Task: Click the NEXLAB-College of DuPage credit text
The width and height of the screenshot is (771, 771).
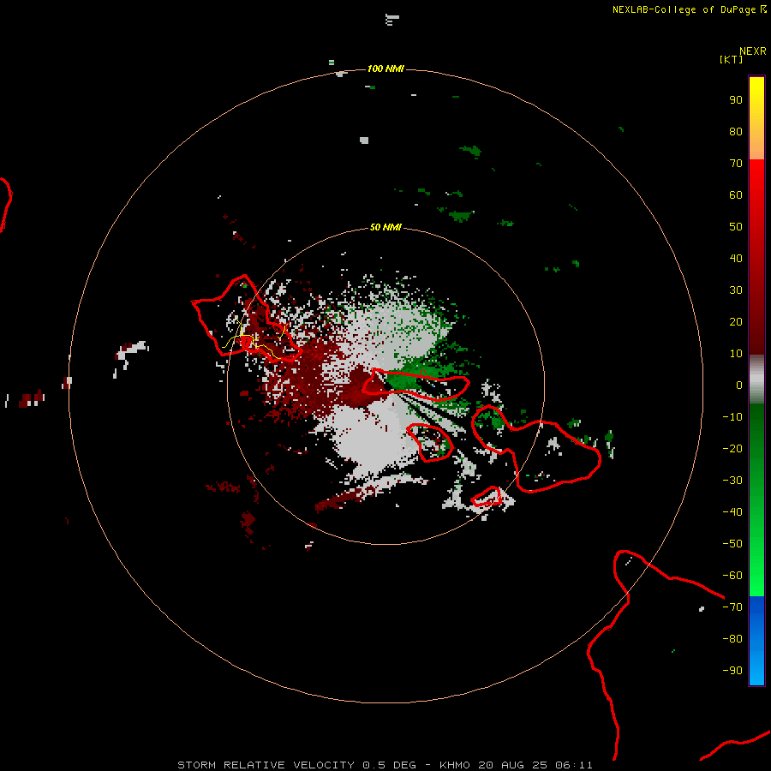Action: click(689, 9)
